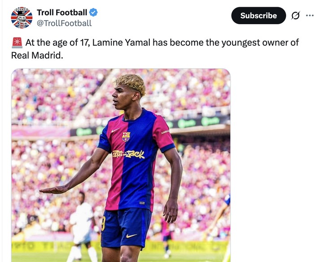314x262 pixels.
Task: Open the three-dot more options menu
Action: (x=310, y=16)
